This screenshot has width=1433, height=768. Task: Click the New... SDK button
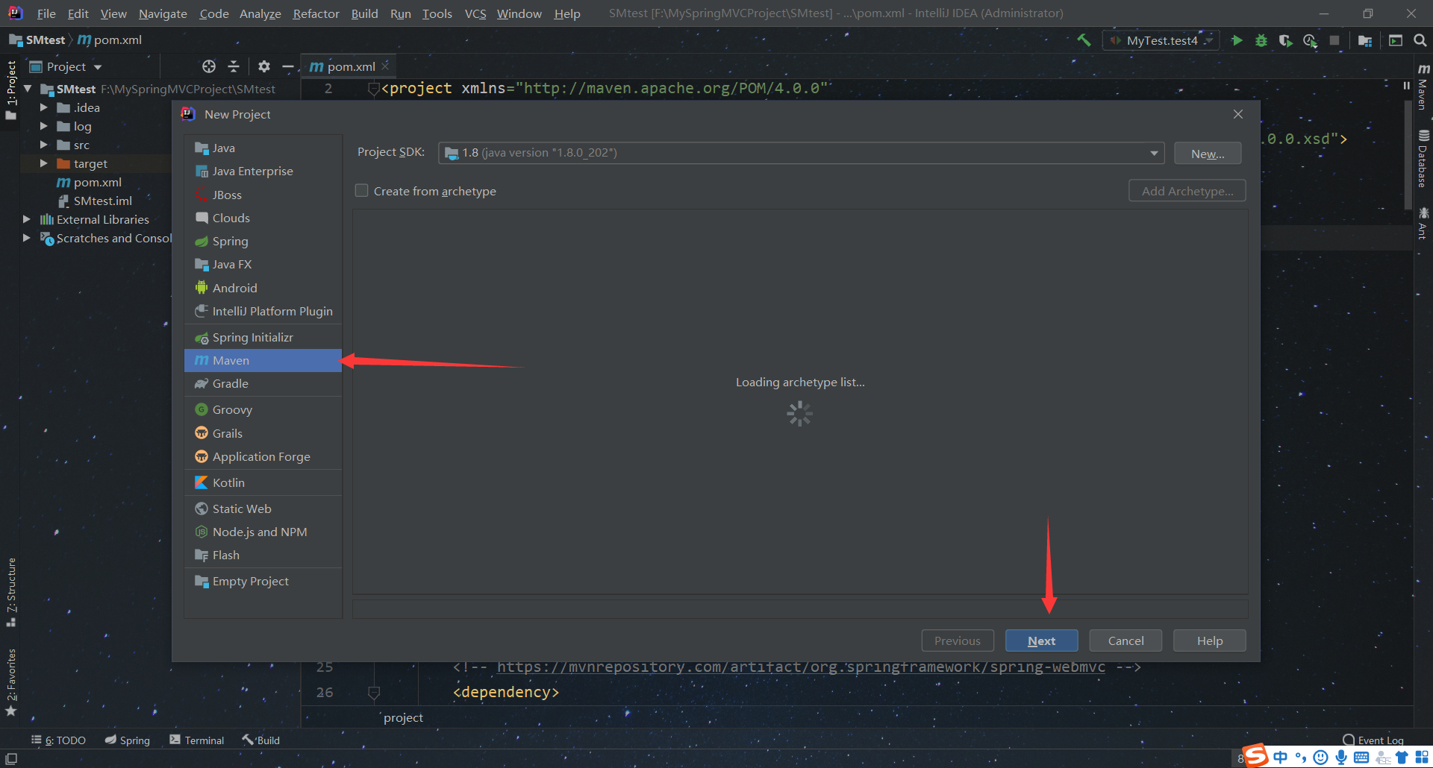coord(1208,153)
